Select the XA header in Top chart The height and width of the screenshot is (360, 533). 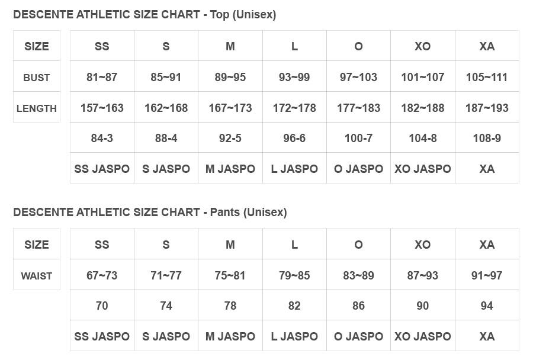pyautogui.click(x=487, y=46)
